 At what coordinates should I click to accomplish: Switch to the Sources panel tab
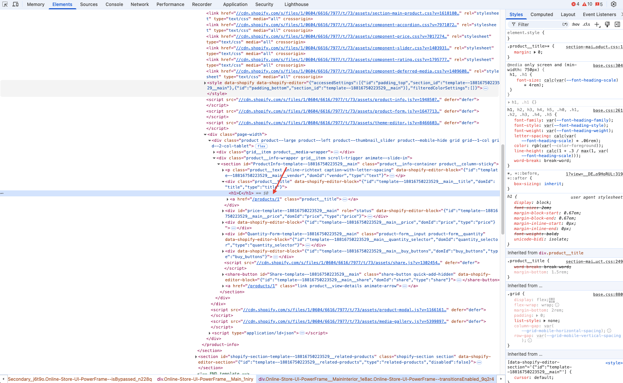pyautogui.click(x=89, y=4)
